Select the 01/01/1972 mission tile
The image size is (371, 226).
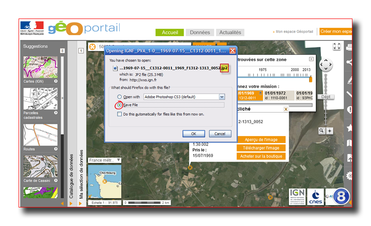tap(279, 95)
